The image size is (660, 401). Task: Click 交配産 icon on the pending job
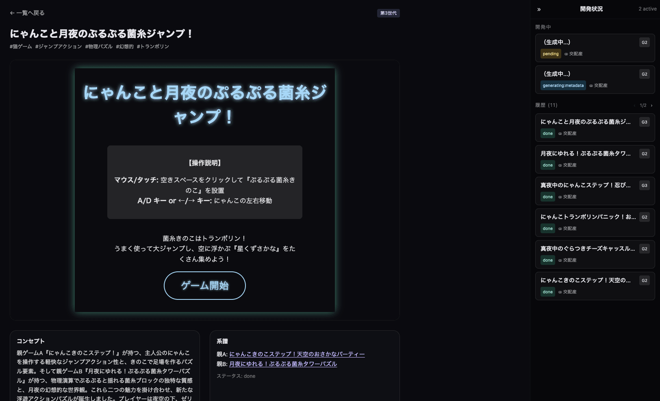pos(566,54)
